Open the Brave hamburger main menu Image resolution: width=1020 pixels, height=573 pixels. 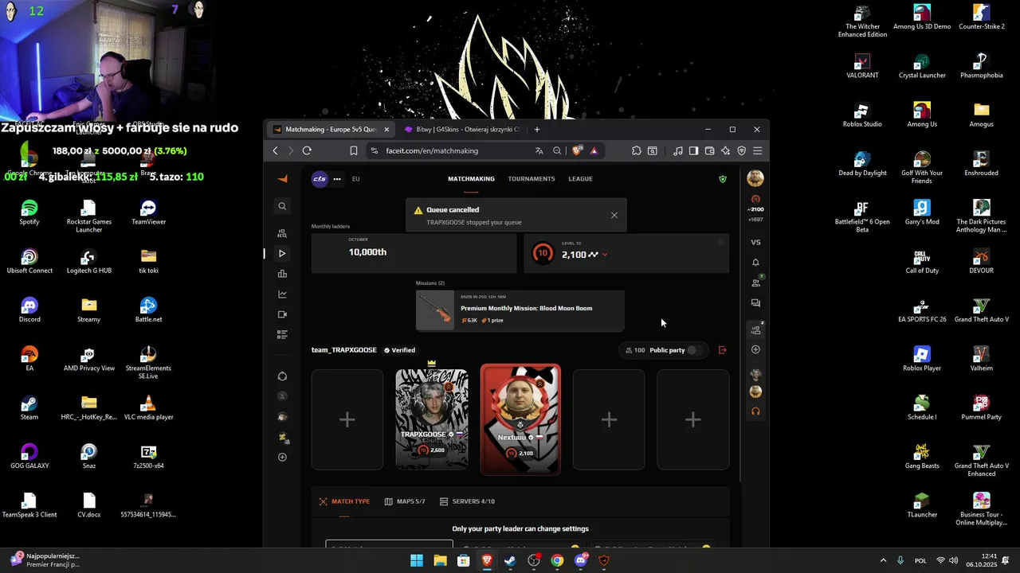coord(757,150)
